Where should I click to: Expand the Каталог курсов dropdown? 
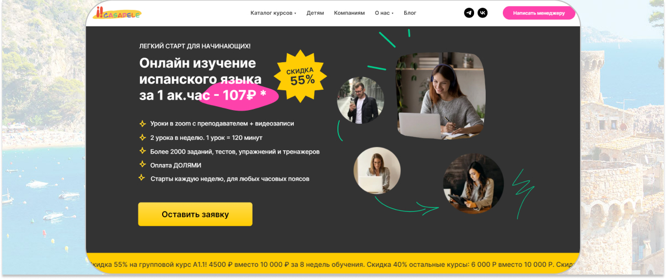coord(273,13)
